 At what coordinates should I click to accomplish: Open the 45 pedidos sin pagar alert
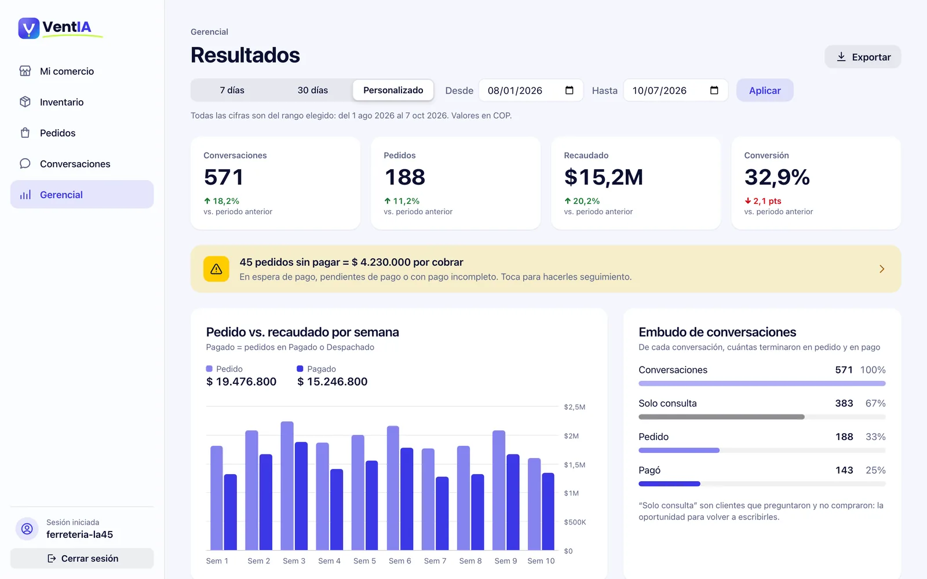click(x=546, y=269)
